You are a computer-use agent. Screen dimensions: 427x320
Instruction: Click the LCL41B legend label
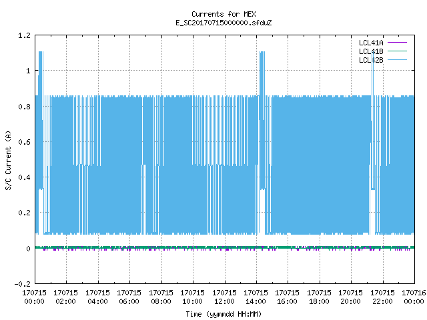pyautogui.click(x=371, y=51)
